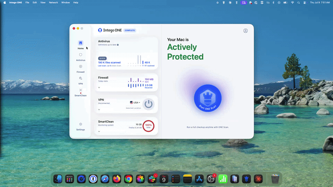The width and height of the screenshot is (333, 187).
Task: Expand the Firewall card chevron
Action: [99, 87]
